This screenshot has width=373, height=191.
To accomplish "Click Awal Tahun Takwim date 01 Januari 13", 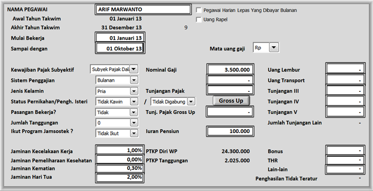I will tap(126, 19).
